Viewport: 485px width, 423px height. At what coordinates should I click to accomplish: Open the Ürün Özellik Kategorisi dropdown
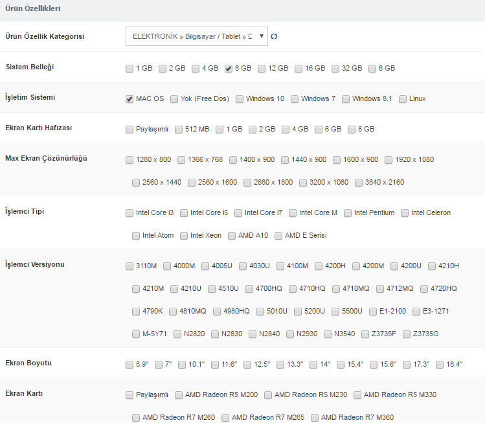tap(197, 36)
